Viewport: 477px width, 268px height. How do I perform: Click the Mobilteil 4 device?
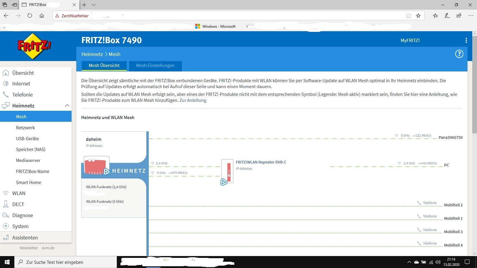pyautogui.click(x=453, y=245)
